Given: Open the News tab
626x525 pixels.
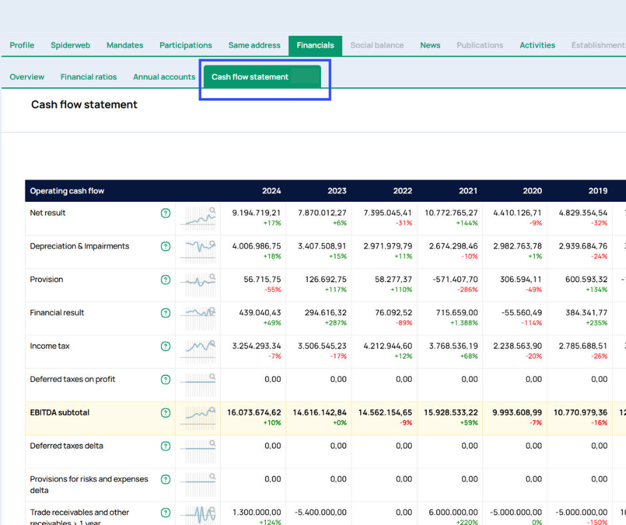Looking at the screenshot, I should coord(430,45).
